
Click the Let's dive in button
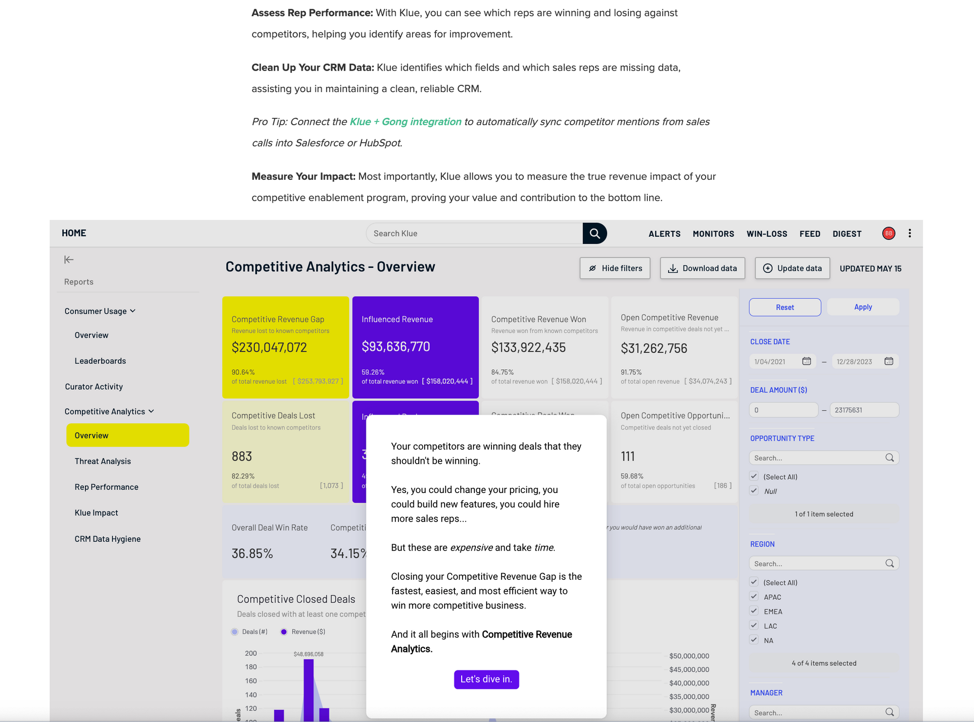tap(485, 679)
